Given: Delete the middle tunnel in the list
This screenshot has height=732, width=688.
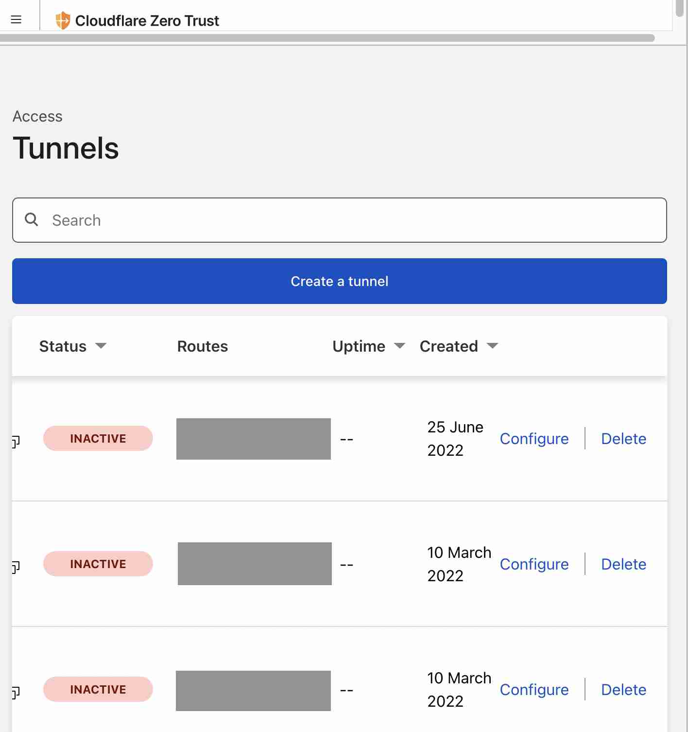Looking at the screenshot, I should 623,564.
